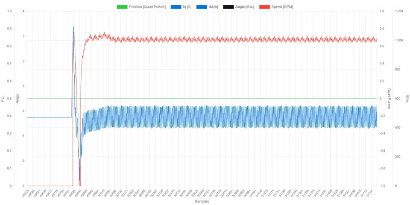Click the 1,000 tick on RPM axis
The width and height of the screenshot is (410, 205).
tap(399, 40)
